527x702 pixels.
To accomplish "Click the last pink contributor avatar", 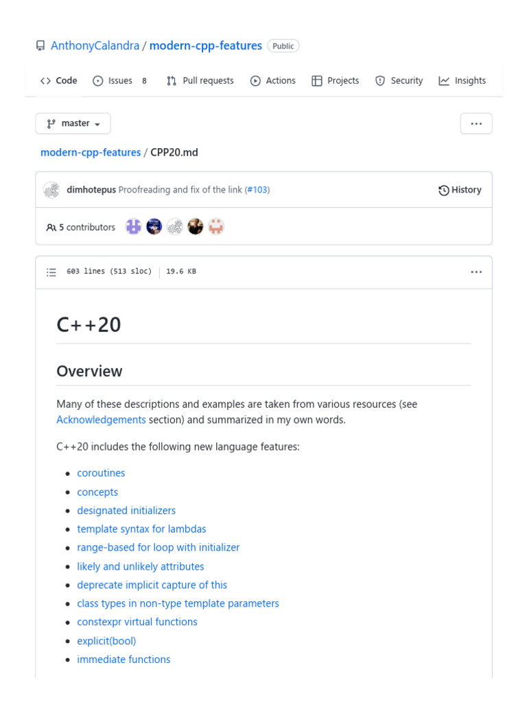I will [x=216, y=227].
